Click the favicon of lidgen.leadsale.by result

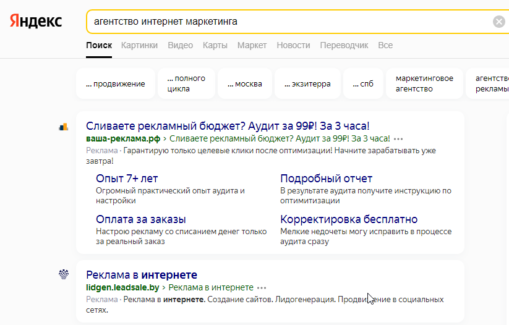pyautogui.click(x=64, y=274)
